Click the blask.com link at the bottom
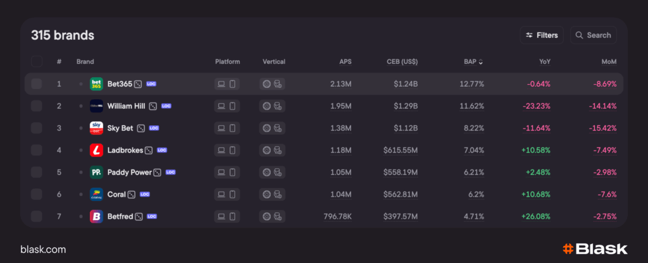 click(43, 249)
